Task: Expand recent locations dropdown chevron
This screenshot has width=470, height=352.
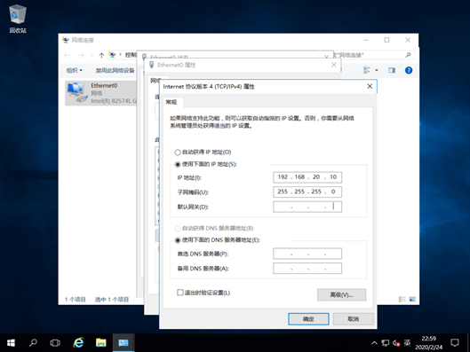Action: (x=92, y=55)
